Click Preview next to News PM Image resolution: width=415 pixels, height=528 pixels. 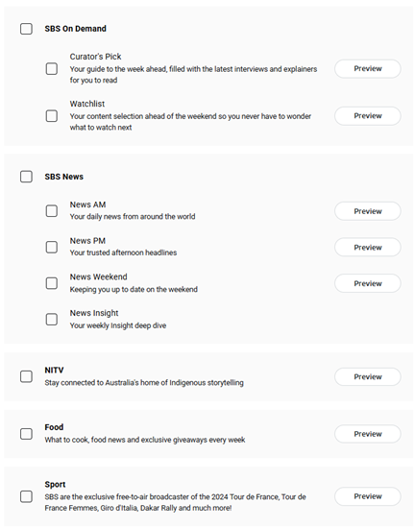(368, 247)
